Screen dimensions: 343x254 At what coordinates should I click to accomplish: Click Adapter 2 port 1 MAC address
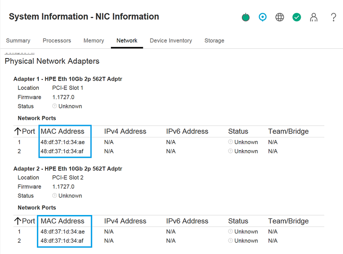pyautogui.click(x=62, y=232)
